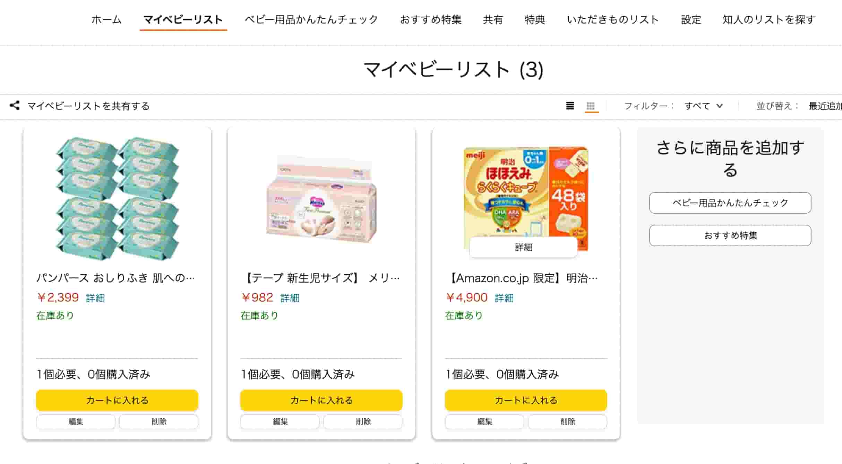
Task: Click おすすめ特集 button in add-items panel
Action: coord(730,235)
